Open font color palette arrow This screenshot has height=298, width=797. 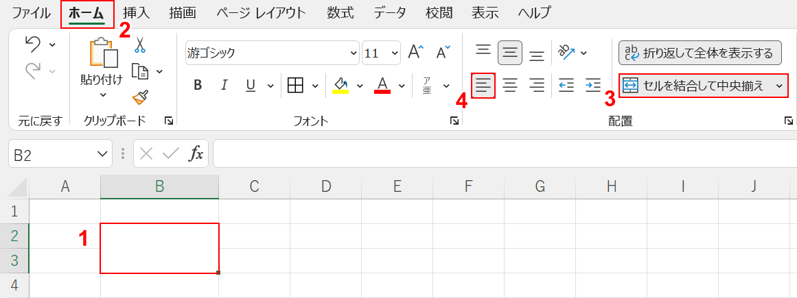pyautogui.click(x=402, y=85)
